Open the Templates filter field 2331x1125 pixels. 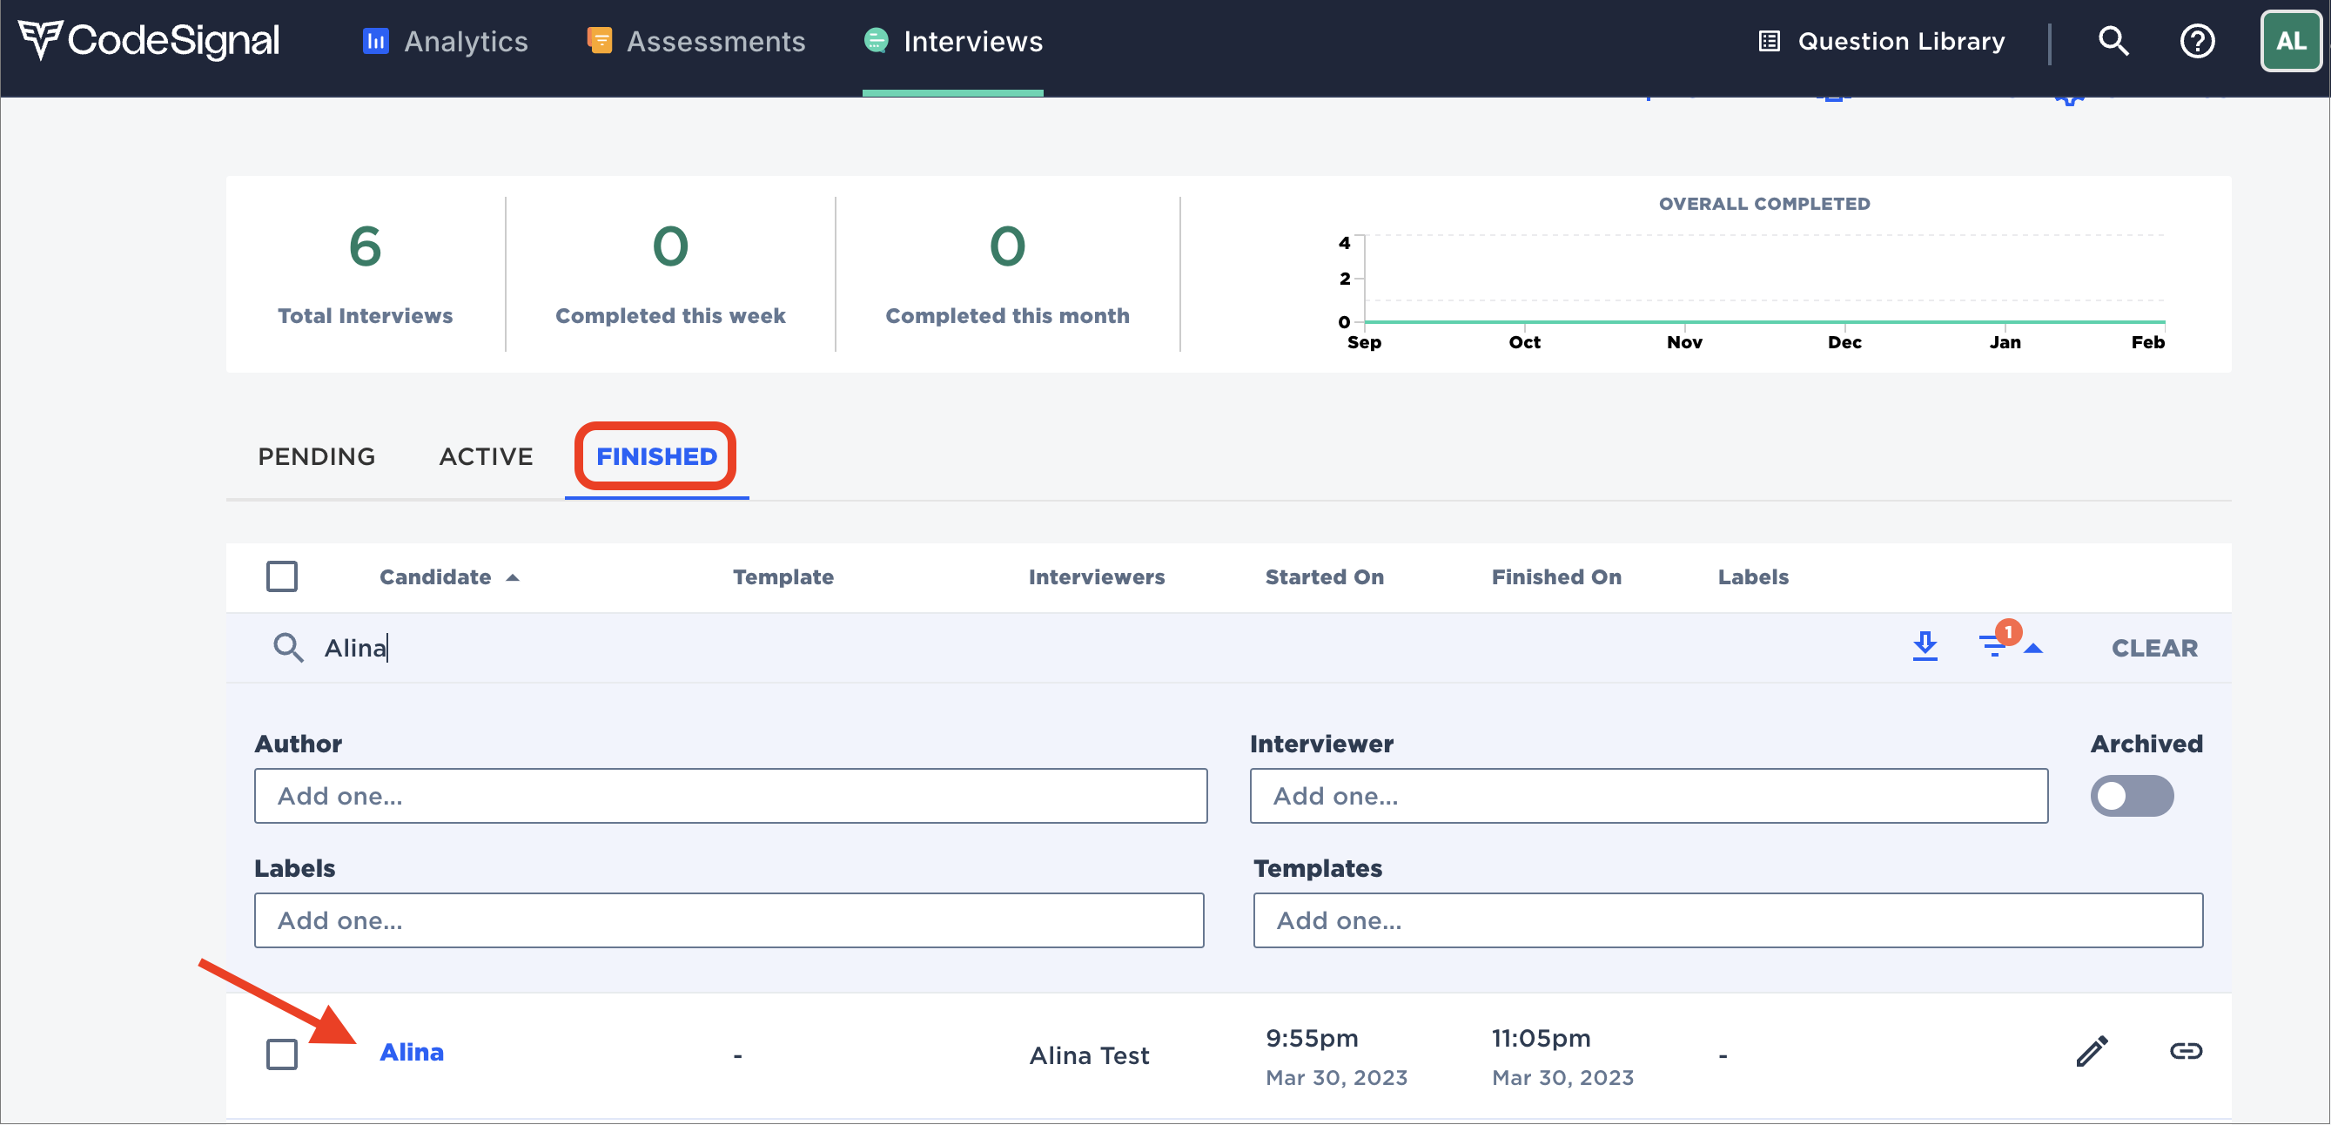click(x=1728, y=920)
